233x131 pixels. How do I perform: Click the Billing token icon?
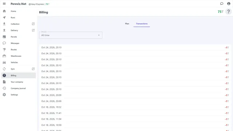(4, 75)
